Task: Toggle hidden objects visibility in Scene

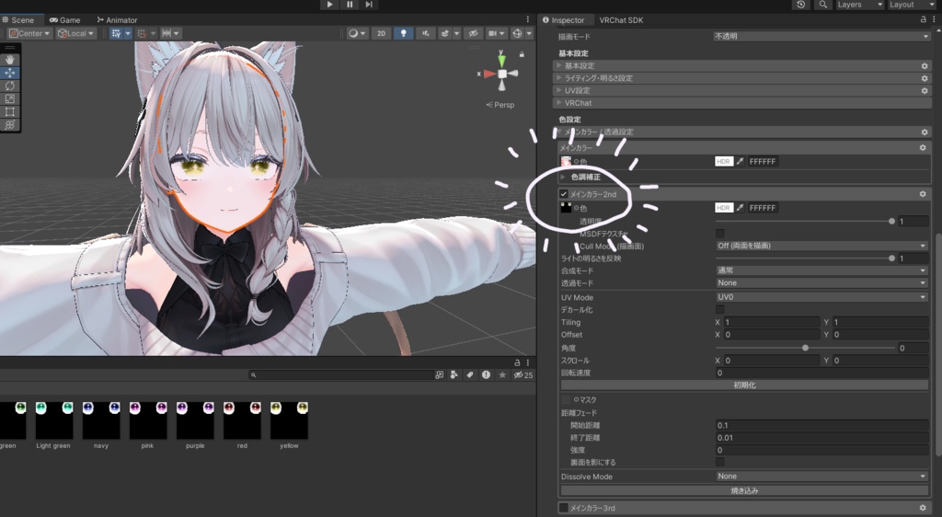Action: pos(474,34)
